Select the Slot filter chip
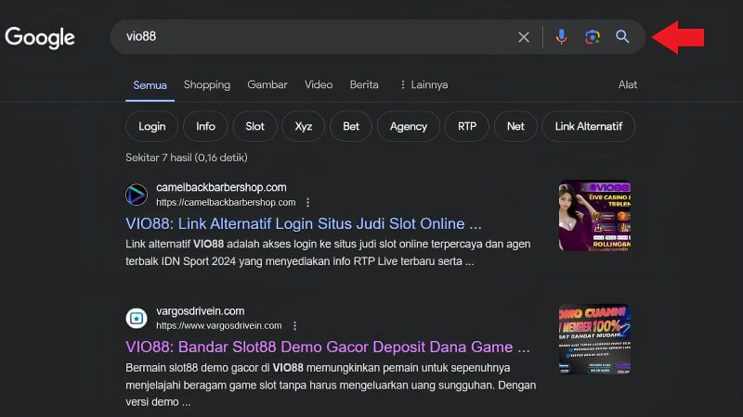The width and height of the screenshot is (743, 417). coord(254,126)
